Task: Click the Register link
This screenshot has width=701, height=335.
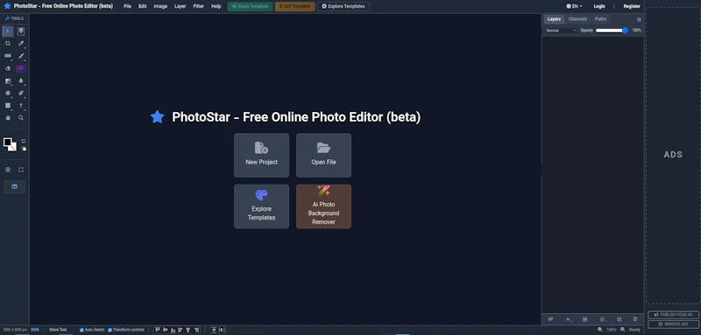Action: [632, 6]
